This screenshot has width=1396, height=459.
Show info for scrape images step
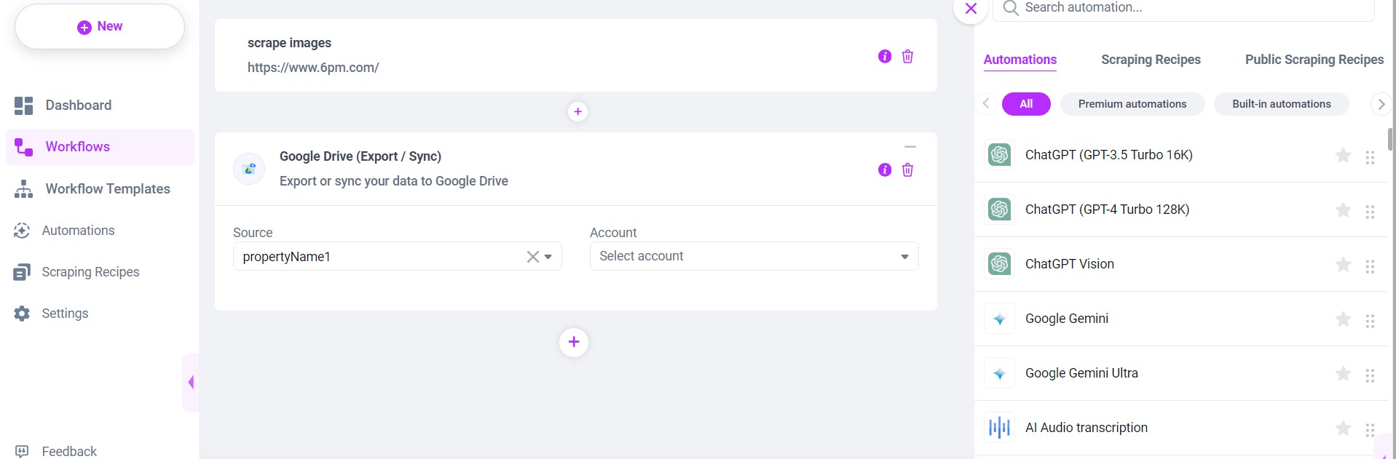884,57
